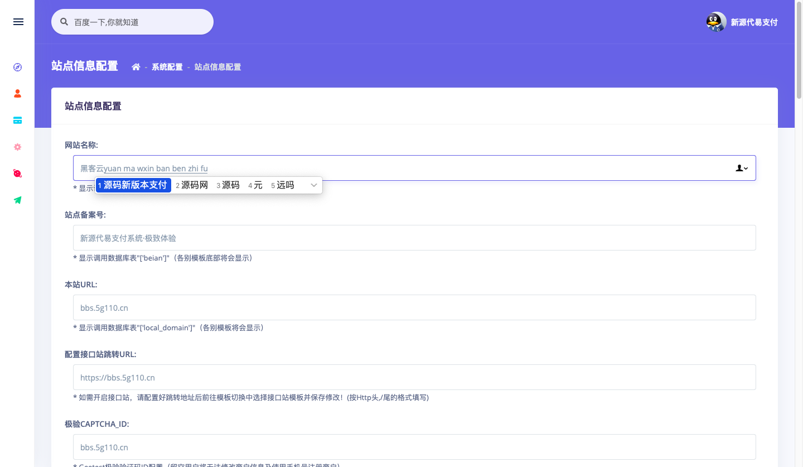Select IME candidate 源码新版本支付

click(134, 185)
